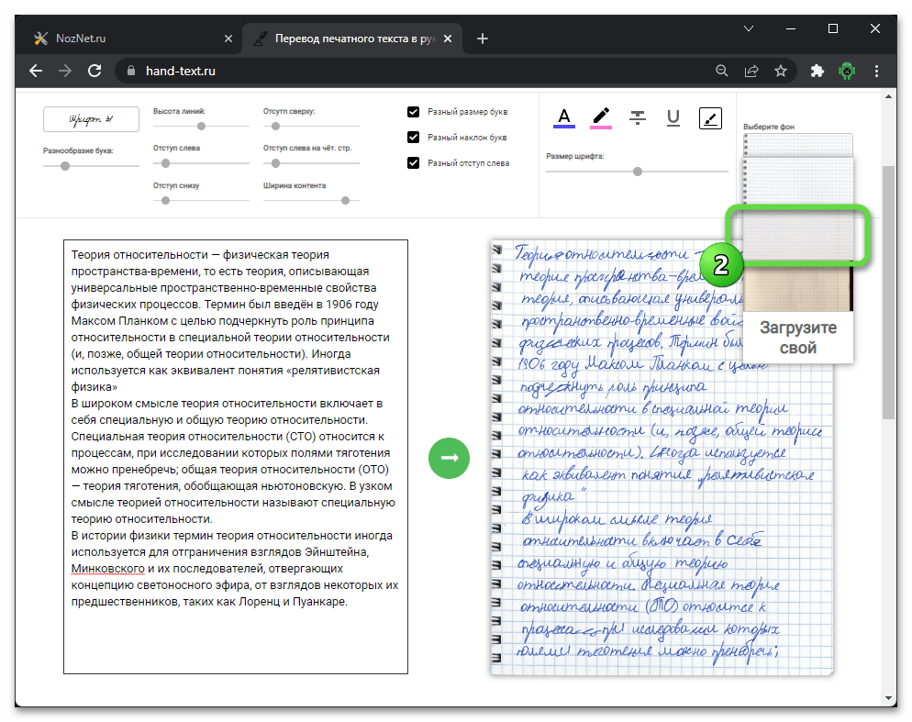Open the handwriting font selector box
The image size is (912, 722).
tap(91, 119)
